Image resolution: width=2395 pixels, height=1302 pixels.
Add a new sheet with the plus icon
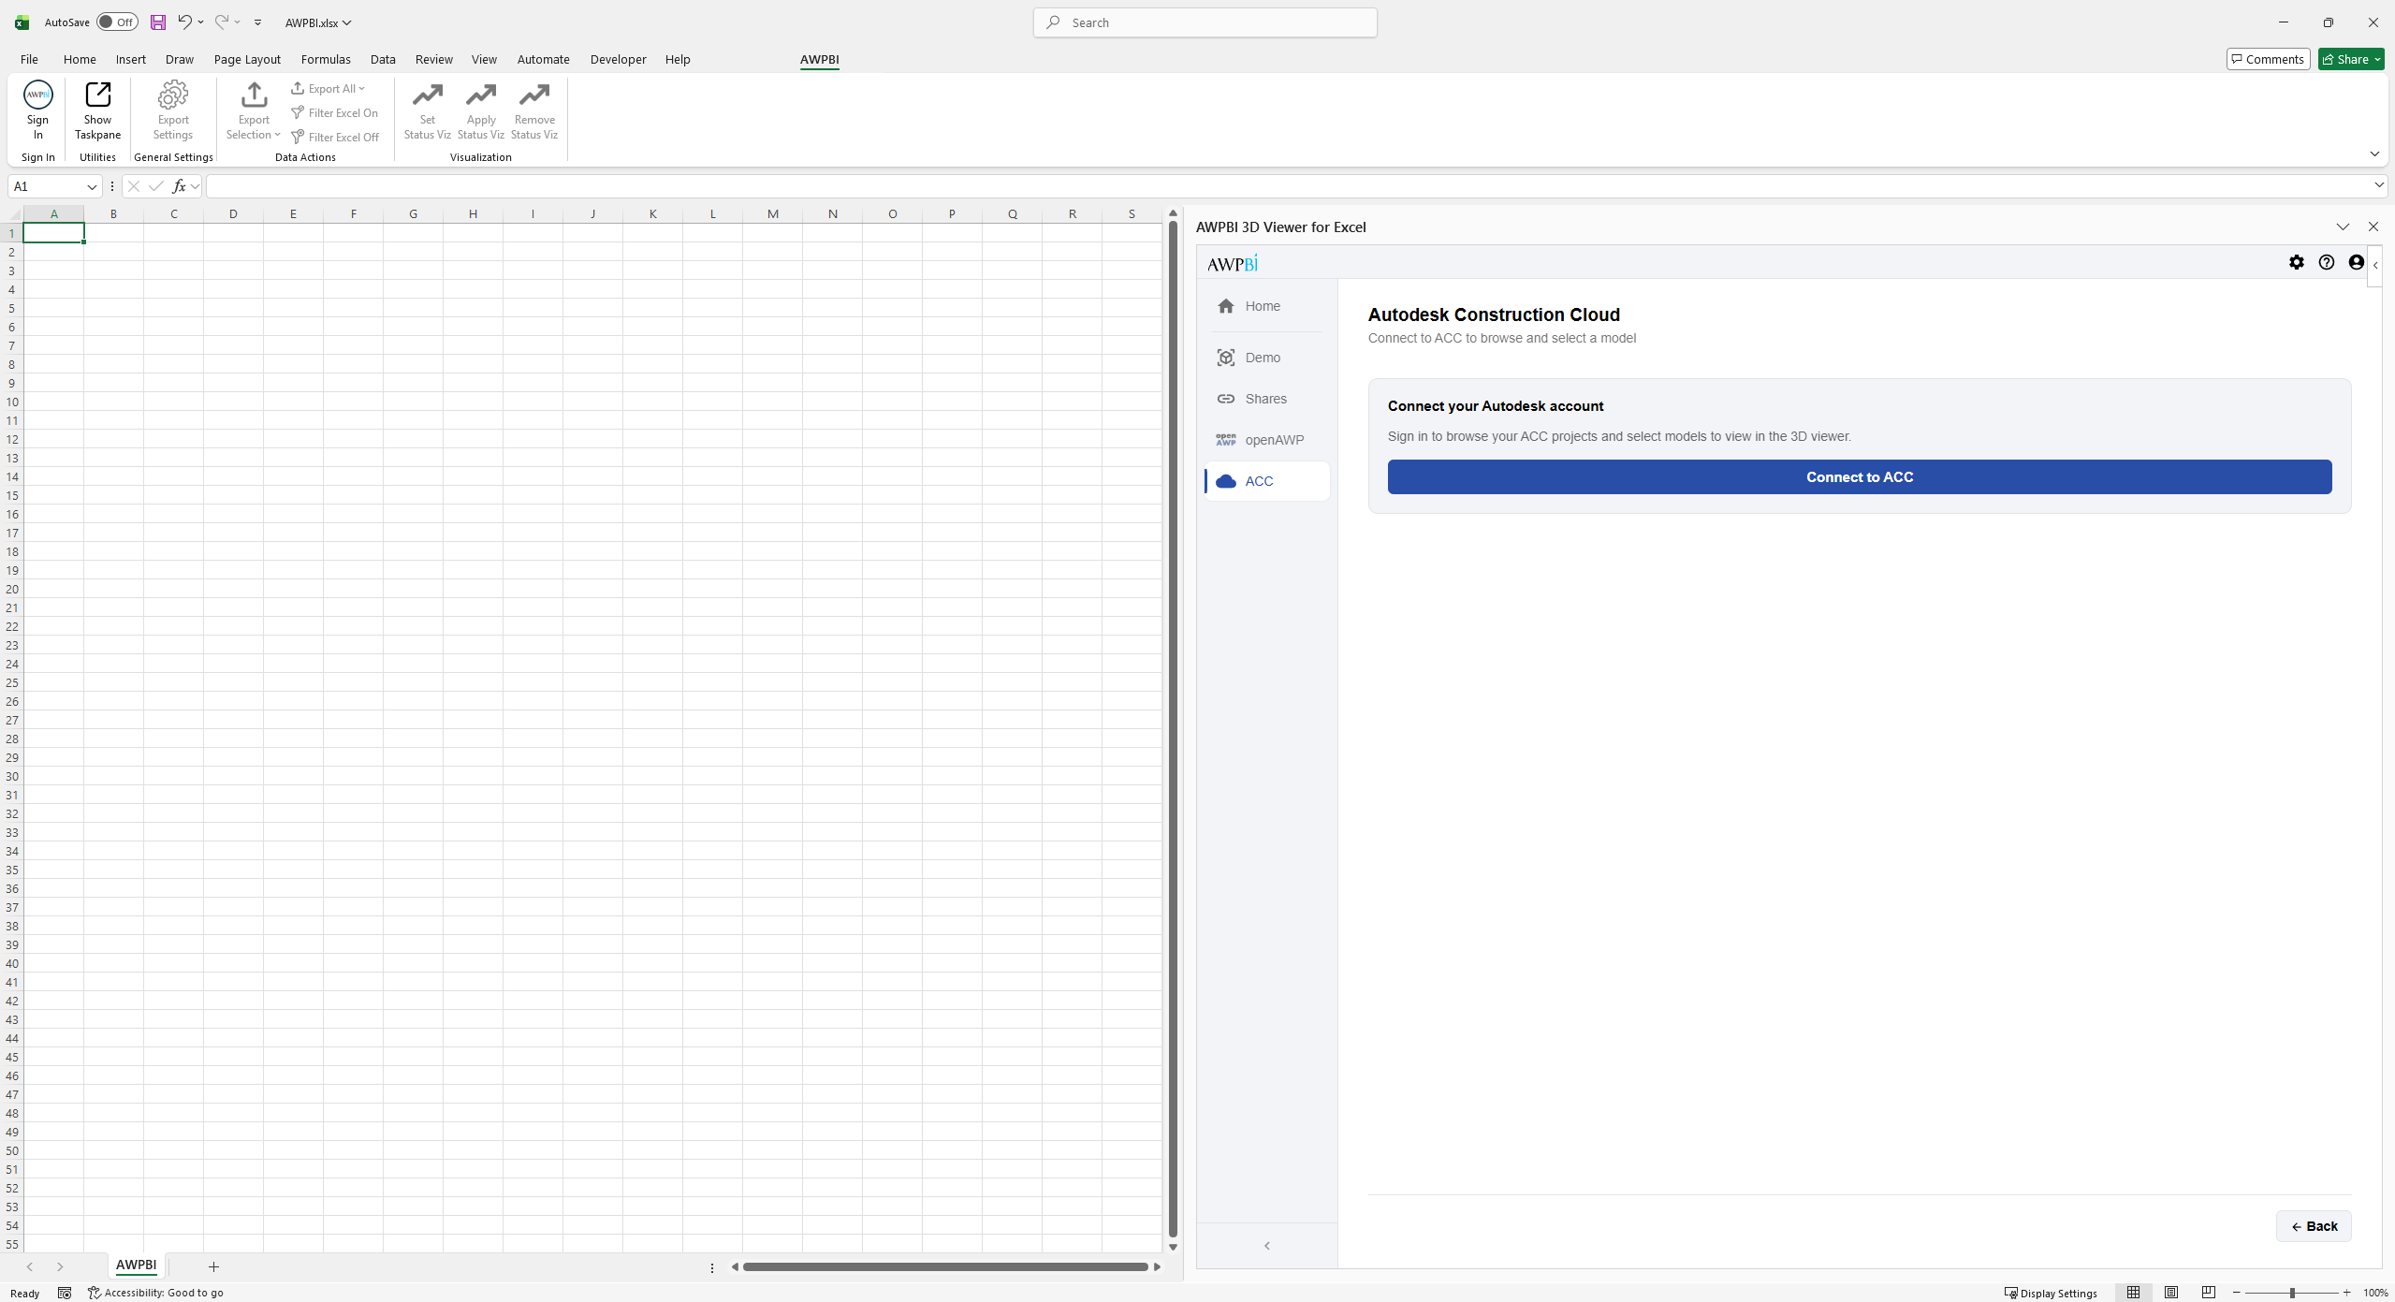(x=213, y=1266)
